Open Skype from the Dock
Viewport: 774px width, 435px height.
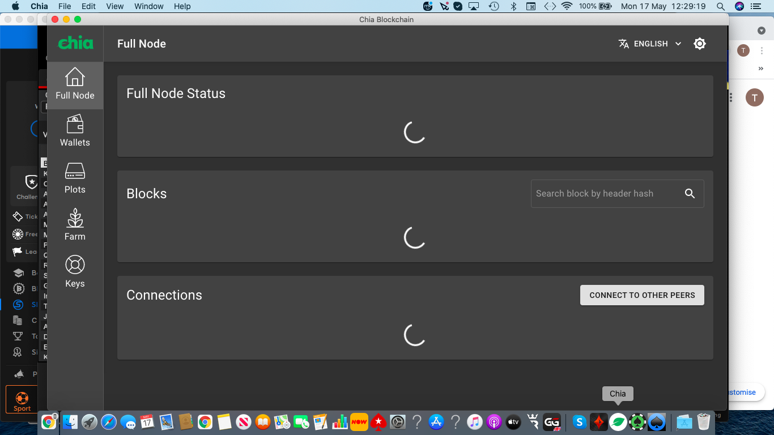coord(579,422)
